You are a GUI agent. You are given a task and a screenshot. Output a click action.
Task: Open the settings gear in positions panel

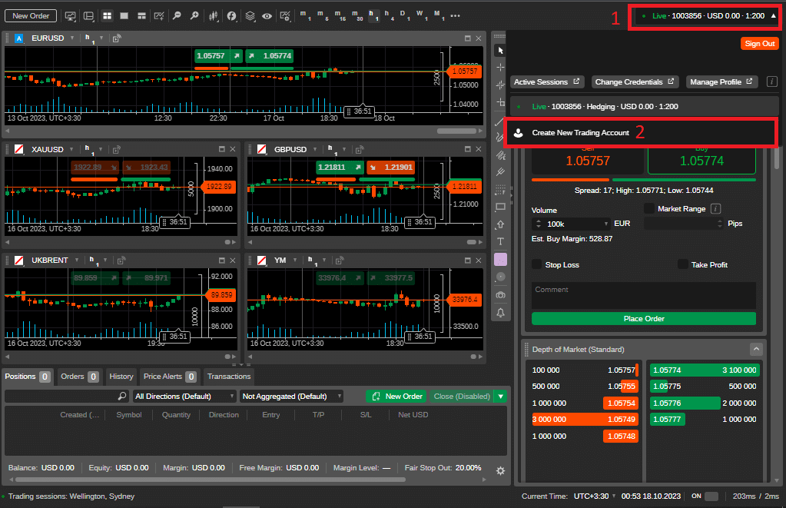coord(500,471)
